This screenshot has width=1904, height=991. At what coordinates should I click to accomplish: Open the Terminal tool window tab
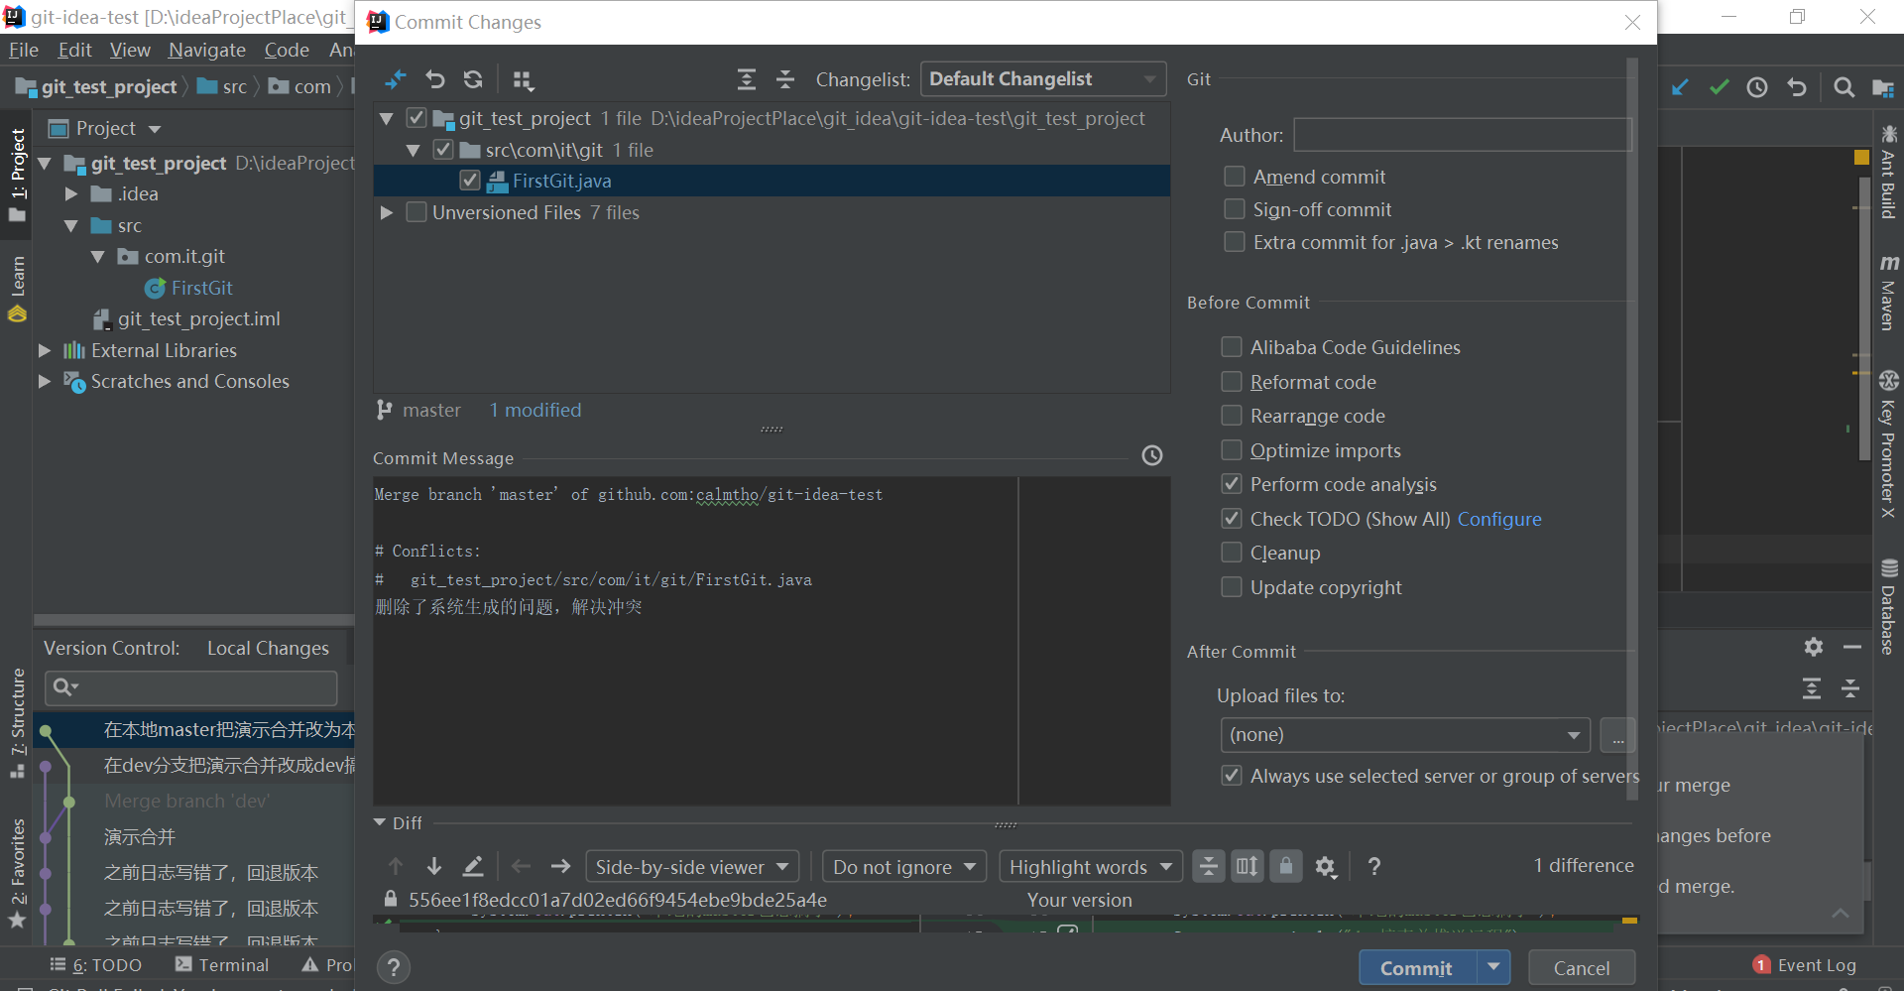pyautogui.click(x=222, y=965)
